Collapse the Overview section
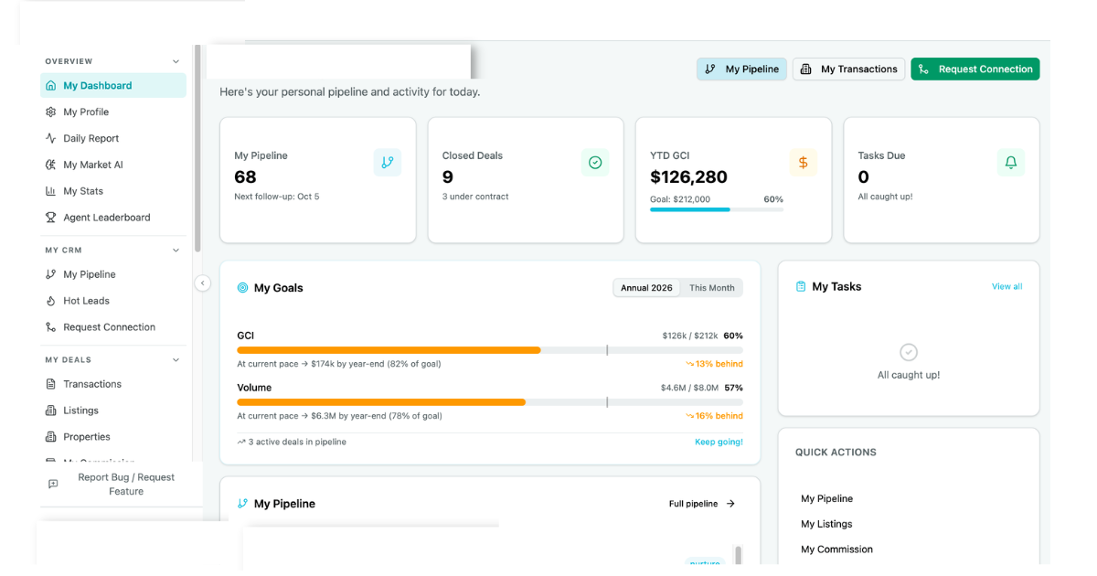1097x576 pixels. [x=176, y=62]
